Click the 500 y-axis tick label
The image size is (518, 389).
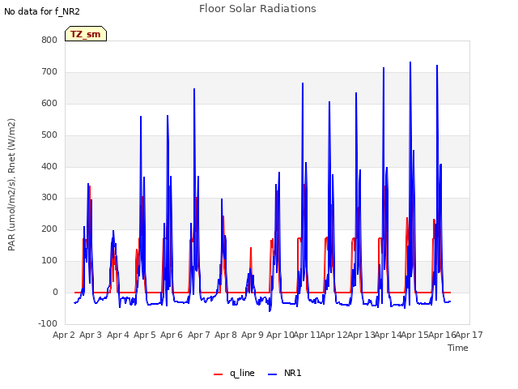coord(49,135)
